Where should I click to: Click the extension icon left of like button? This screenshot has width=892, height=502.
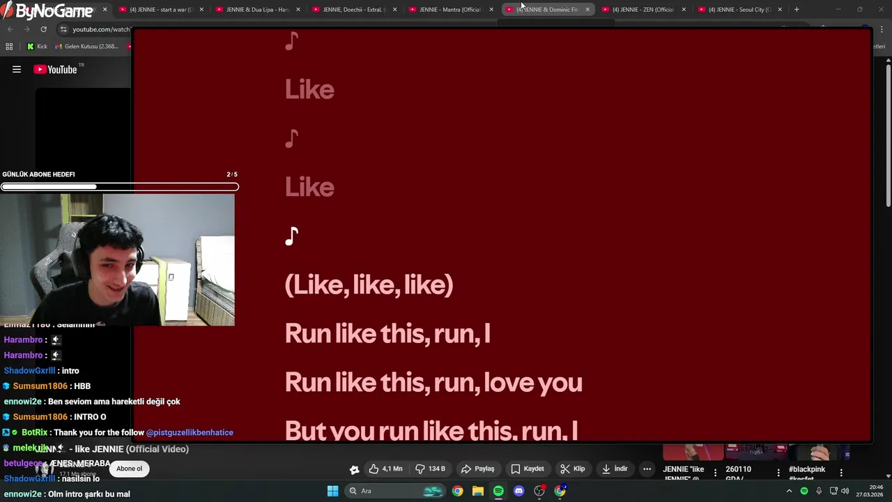pos(354,470)
